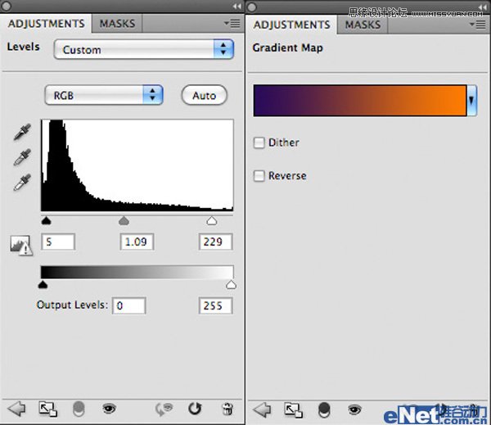Click the input highlight white slider handle
This screenshot has height=425, width=491.
click(212, 220)
